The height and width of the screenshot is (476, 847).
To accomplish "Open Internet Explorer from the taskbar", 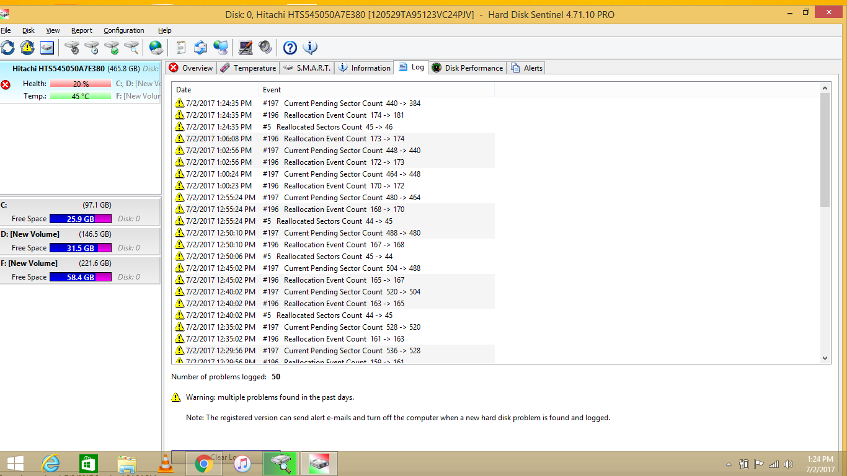I will pos(50,463).
